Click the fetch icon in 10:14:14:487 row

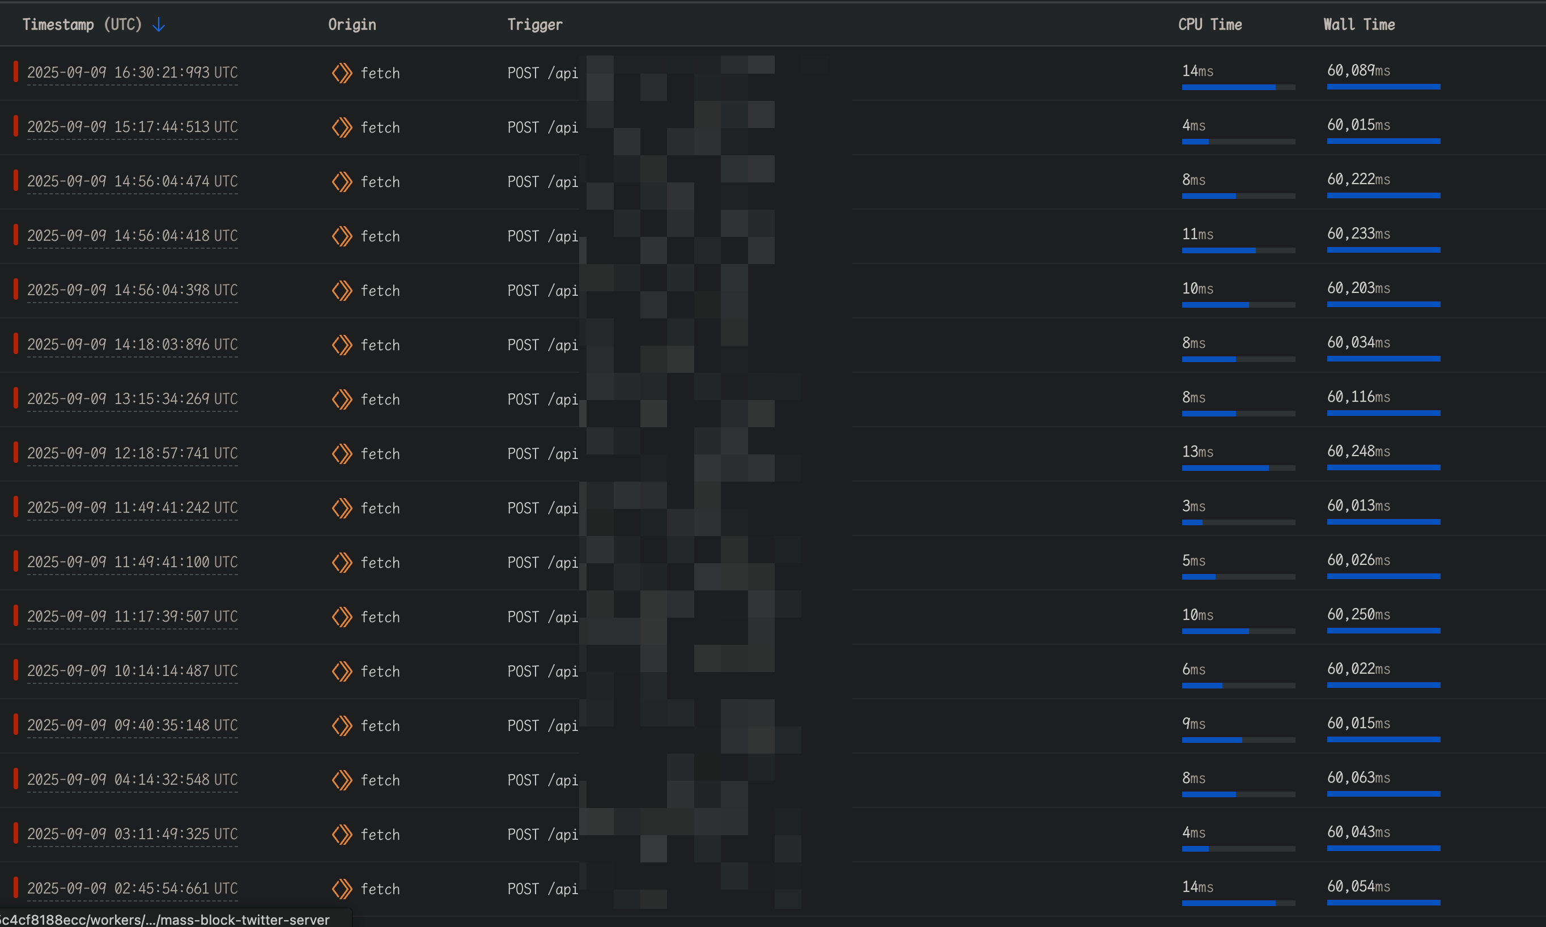click(x=342, y=671)
